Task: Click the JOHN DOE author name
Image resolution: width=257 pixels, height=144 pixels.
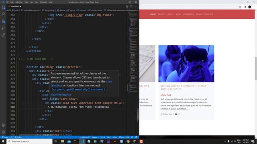Action: tap(166, 95)
